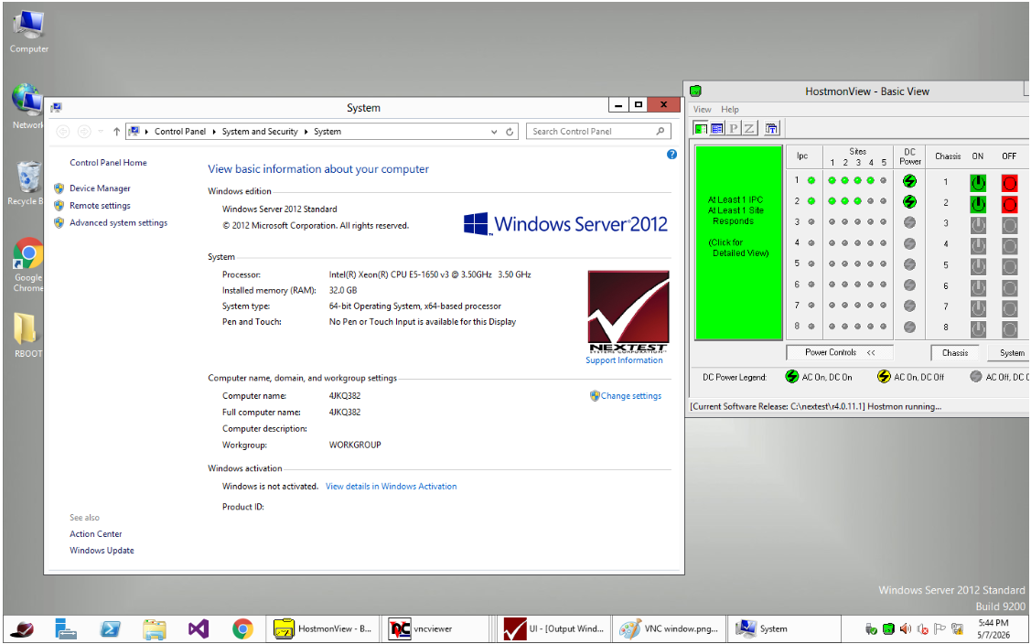This screenshot has height=644, width=1031.
Task: Switch to the Chassis tab
Action: coord(955,353)
